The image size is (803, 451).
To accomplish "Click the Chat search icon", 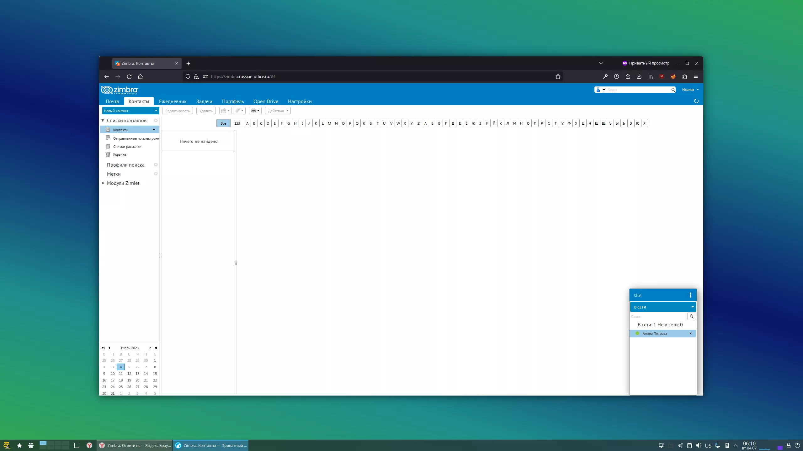I will point(692,317).
